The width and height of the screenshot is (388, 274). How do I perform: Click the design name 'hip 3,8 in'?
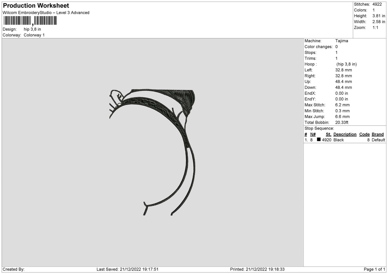(32, 29)
